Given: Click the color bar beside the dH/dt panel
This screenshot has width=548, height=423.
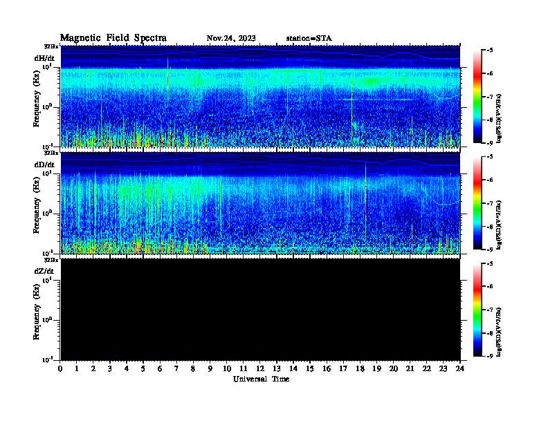Looking at the screenshot, I should pyautogui.click(x=477, y=97).
